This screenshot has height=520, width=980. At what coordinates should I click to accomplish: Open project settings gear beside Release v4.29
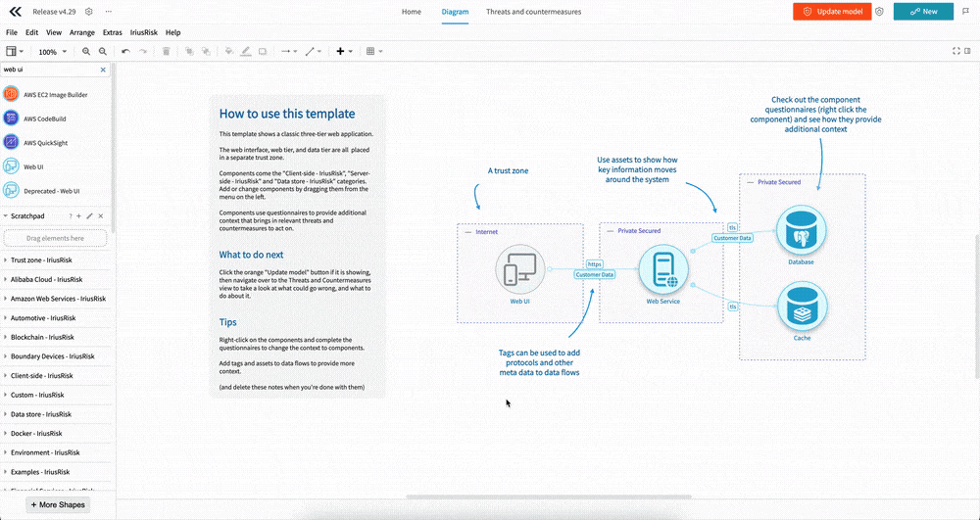[x=89, y=11]
